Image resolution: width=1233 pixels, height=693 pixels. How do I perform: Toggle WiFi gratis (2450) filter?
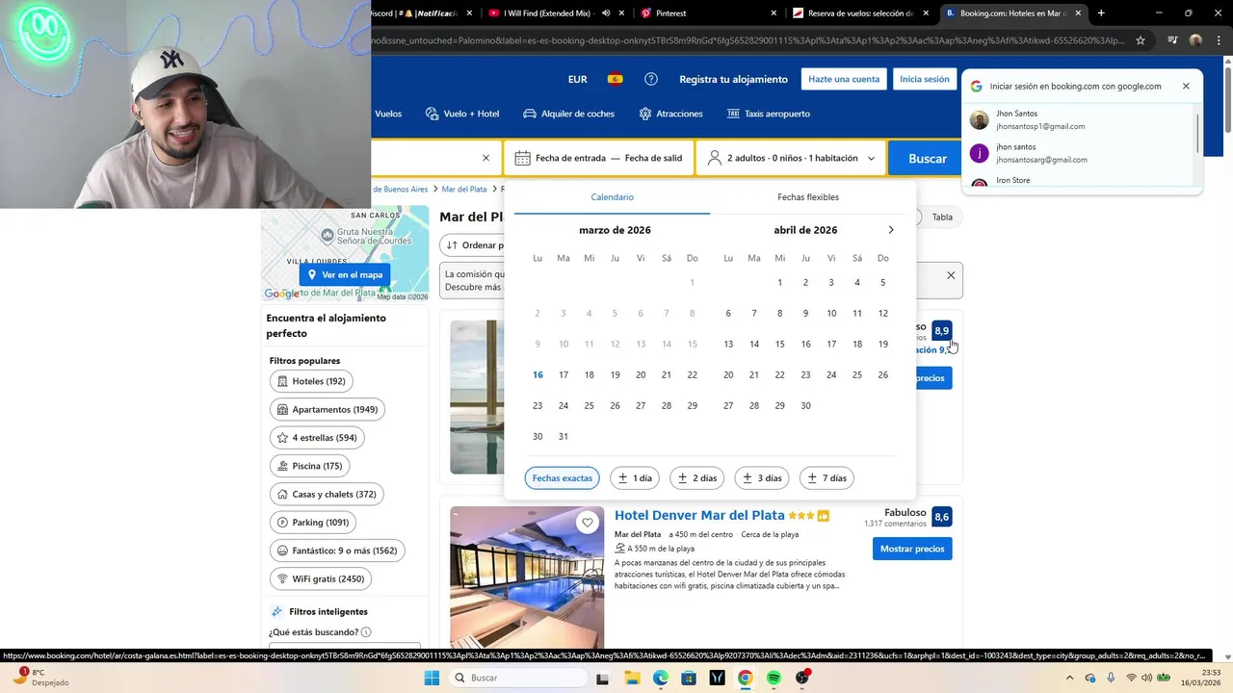pyautogui.click(x=320, y=579)
